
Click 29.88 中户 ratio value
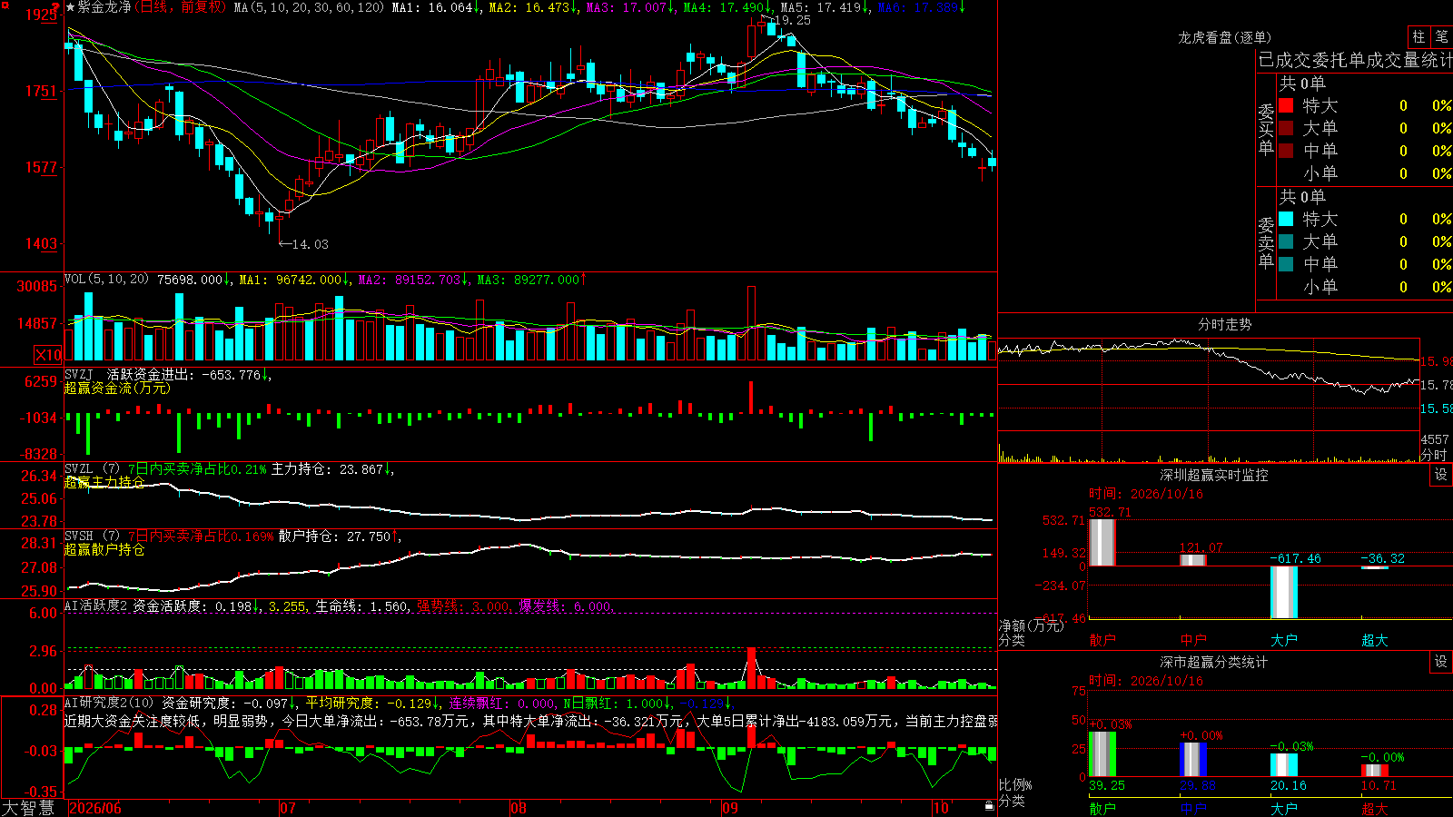(1197, 785)
